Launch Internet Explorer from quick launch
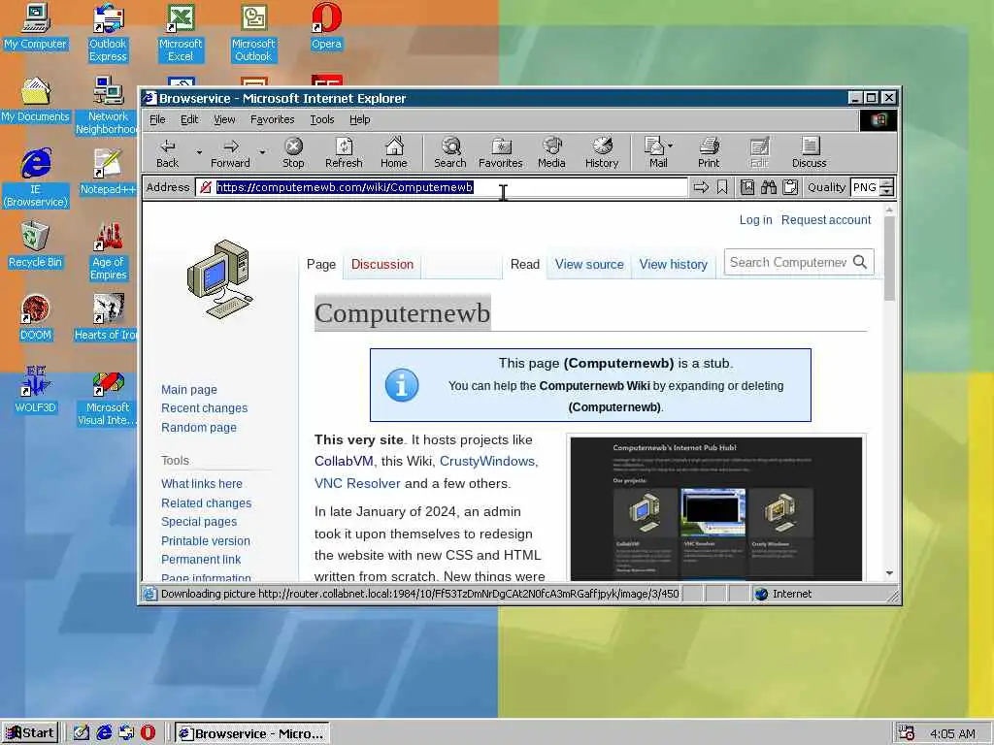The width and height of the screenshot is (994, 745). pos(104,733)
